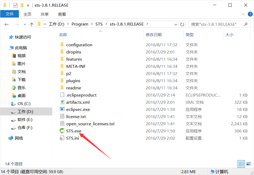
Task: Click the open_source_licenses.txt file icon
Action: point(62,123)
